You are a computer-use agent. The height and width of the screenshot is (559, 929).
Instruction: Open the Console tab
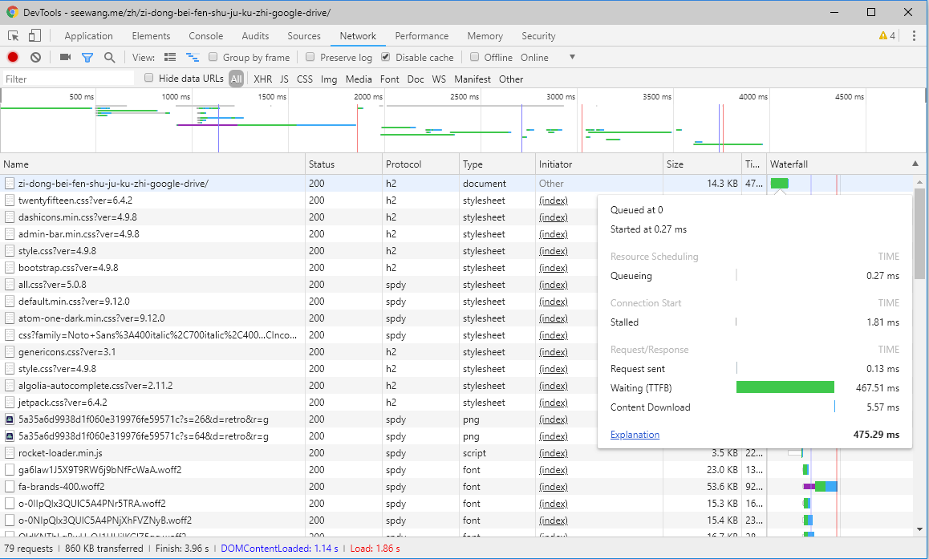click(205, 36)
